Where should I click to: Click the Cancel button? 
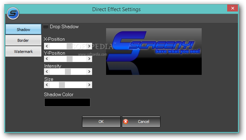(x=141, y=122)
